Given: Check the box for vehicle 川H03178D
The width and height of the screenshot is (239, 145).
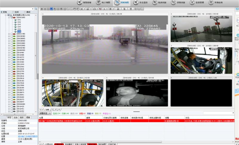Looking at the screenshot, I should (x=11, y=34).
